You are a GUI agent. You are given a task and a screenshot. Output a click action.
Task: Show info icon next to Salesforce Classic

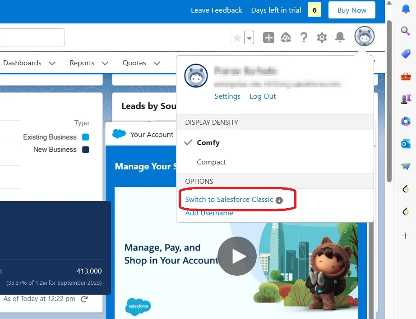[279, 201]
